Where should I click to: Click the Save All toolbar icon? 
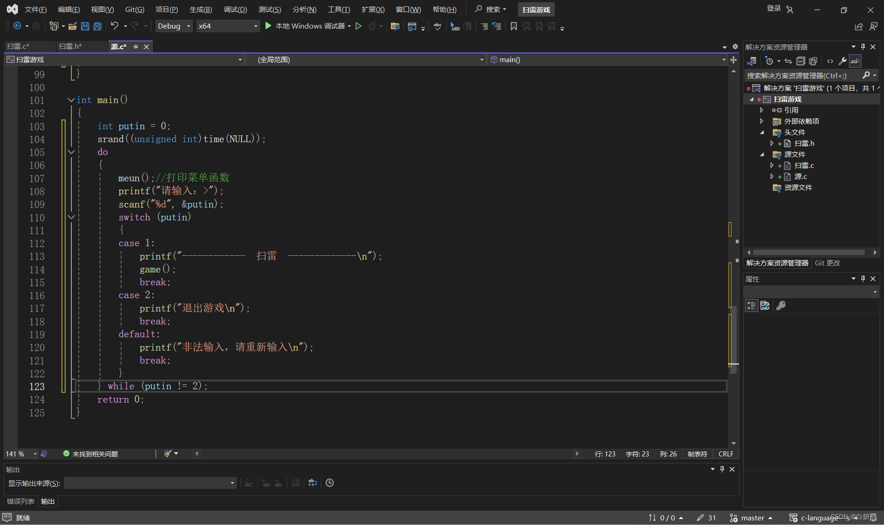pos(98,26)
